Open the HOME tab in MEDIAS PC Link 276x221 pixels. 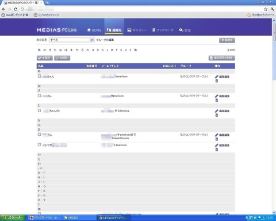94,30
